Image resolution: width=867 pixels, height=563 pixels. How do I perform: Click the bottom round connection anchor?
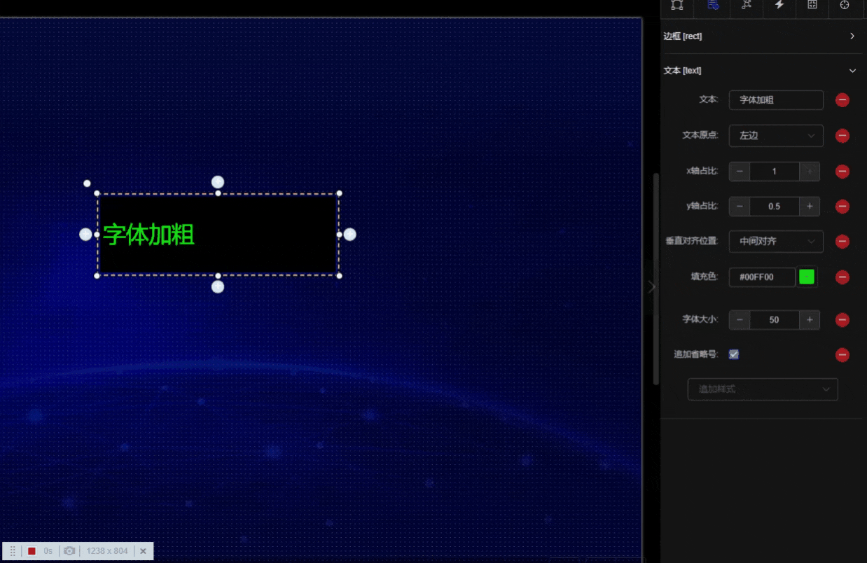[218, 286]
